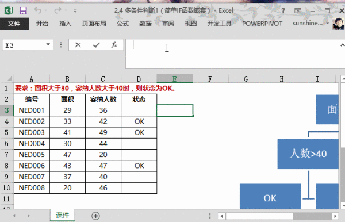The height and width of the screenshot is (222, 345).
Task: Click the Name Box showing E3
Action: click(x=24, y=45)
